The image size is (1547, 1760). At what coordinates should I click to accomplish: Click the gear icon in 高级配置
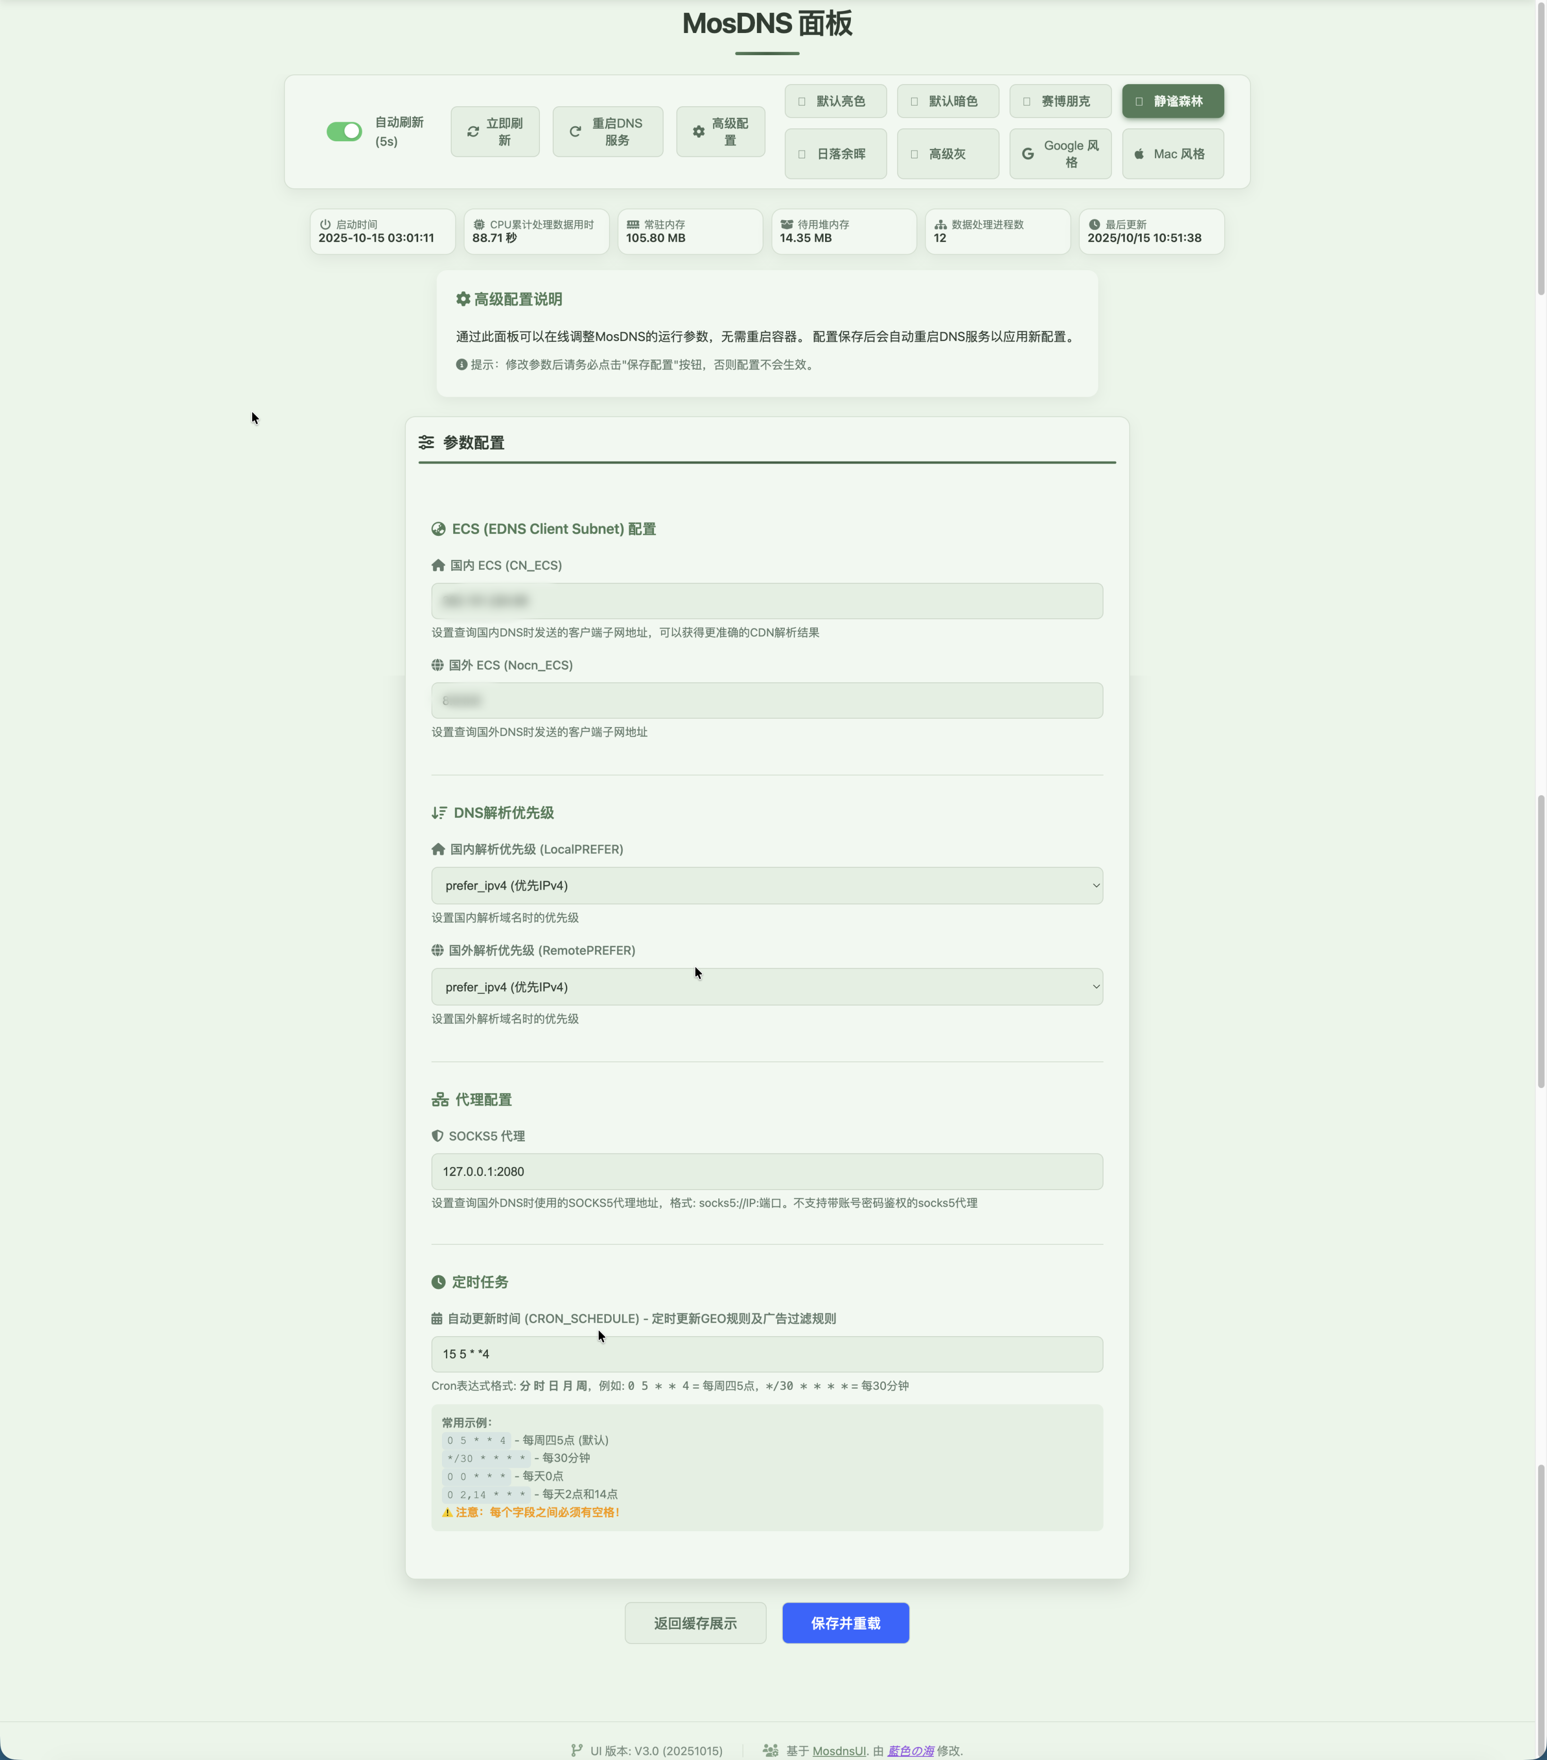[698, 131]
